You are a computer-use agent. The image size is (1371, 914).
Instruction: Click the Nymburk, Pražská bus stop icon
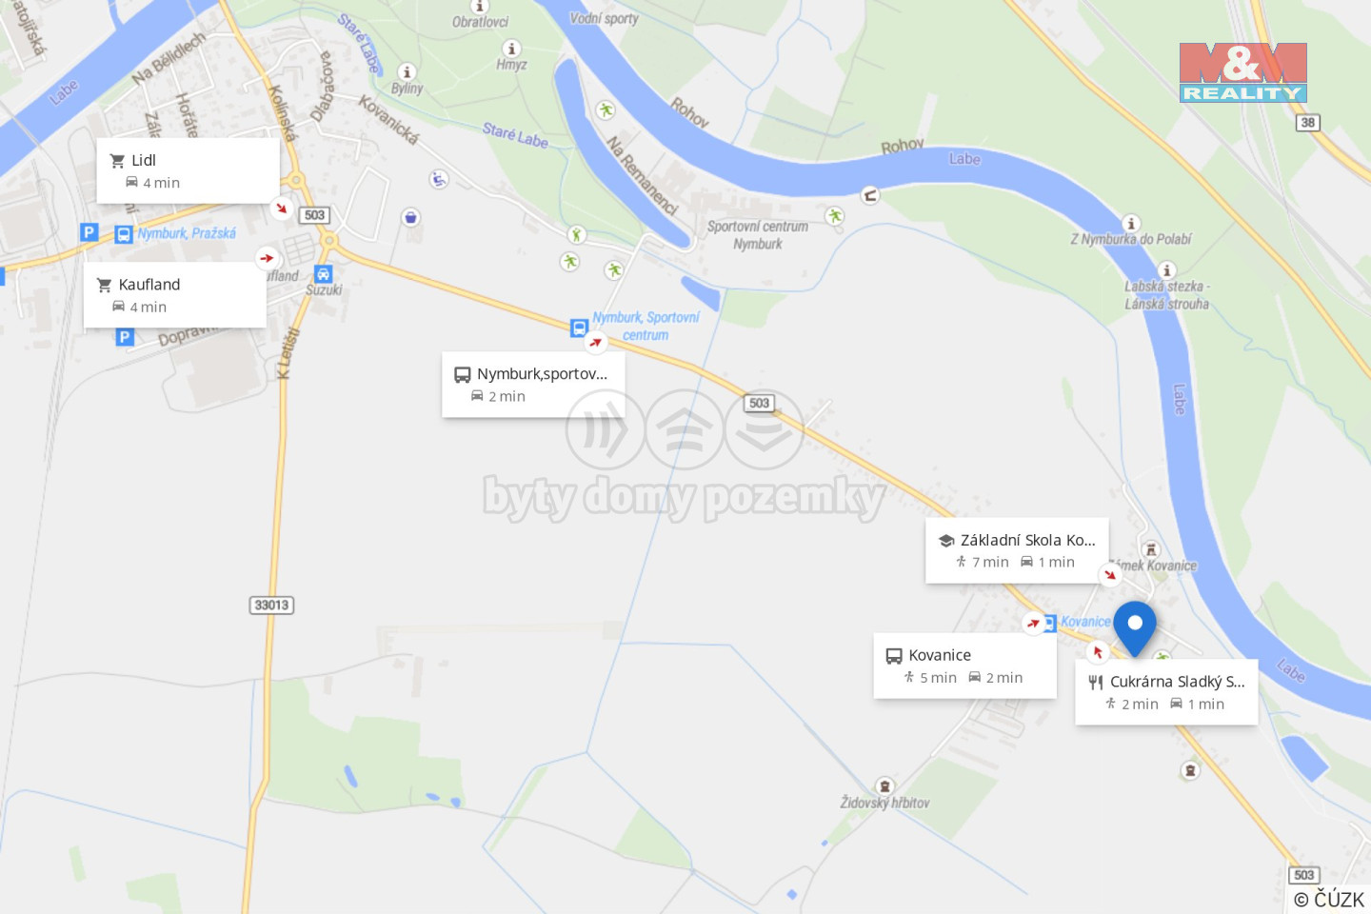click(x=124, y=234)
